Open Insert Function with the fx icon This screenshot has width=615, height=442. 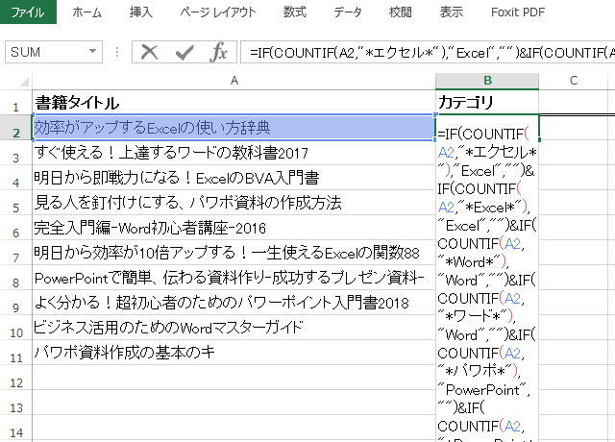pyautogui.click(x=218, y=52)
